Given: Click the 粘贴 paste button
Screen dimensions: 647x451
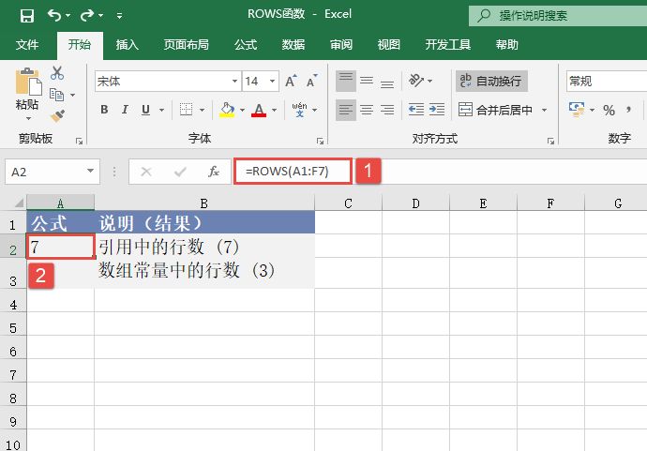Looking at the screenshot, I should tap(27, 94).
